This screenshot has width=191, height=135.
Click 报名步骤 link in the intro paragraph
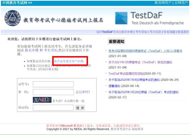pos(32,50)
